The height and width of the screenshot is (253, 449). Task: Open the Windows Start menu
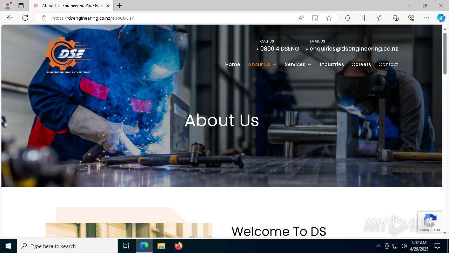pyautogui.click(x=8, y=246)
